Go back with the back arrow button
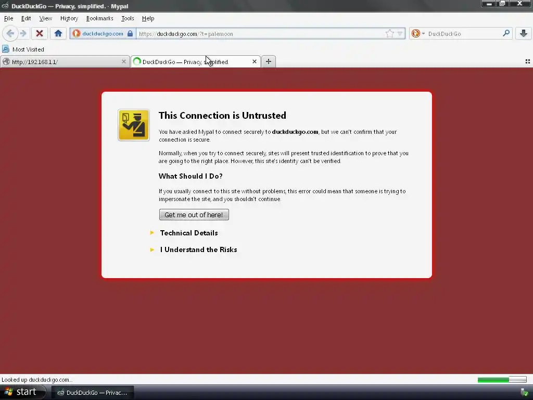Screen dimensions: 533x400 (10, 33)
